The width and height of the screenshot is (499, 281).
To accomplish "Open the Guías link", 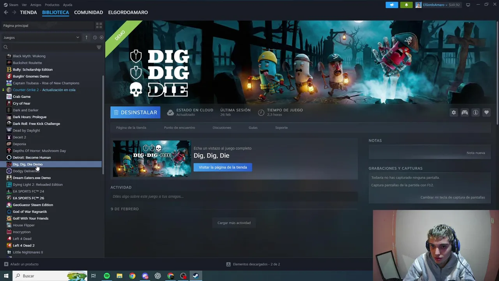I will pos(253,128).
